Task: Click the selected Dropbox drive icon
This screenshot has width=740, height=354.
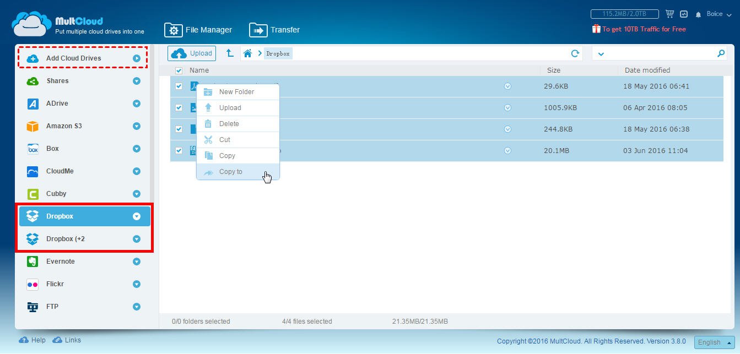Action: click(33, 216)
